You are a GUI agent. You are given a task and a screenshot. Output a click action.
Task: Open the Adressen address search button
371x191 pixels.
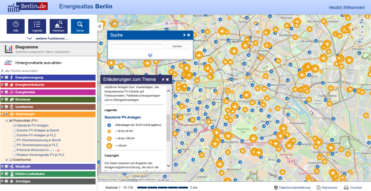click(x=58, y=26)
